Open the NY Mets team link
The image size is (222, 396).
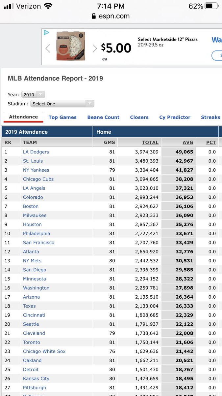tap(32, 261)
